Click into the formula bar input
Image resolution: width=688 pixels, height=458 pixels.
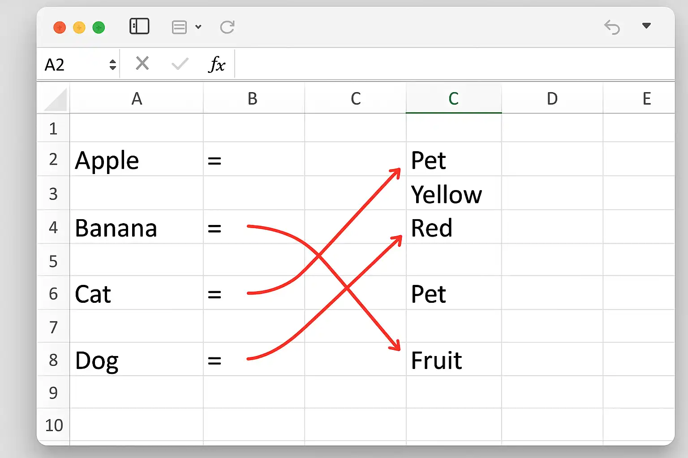coord(454,64)
